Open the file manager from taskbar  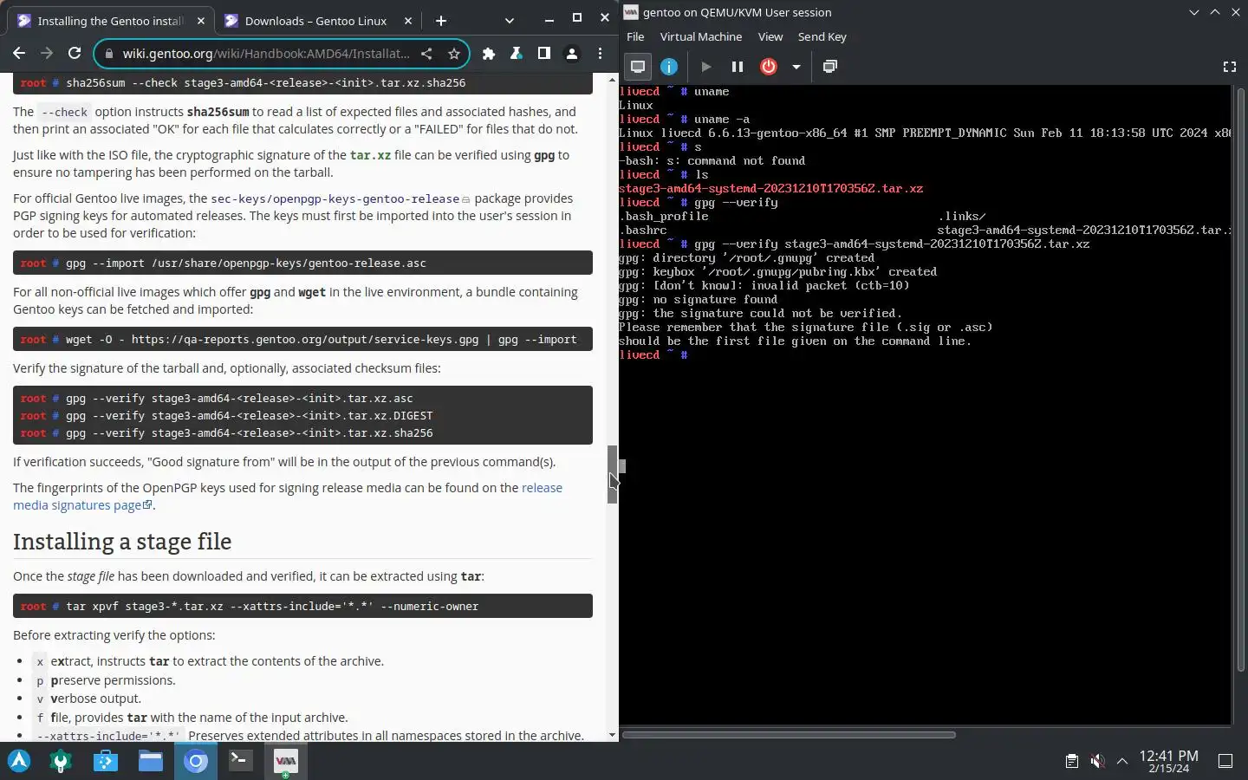click(x=151, y=761)
